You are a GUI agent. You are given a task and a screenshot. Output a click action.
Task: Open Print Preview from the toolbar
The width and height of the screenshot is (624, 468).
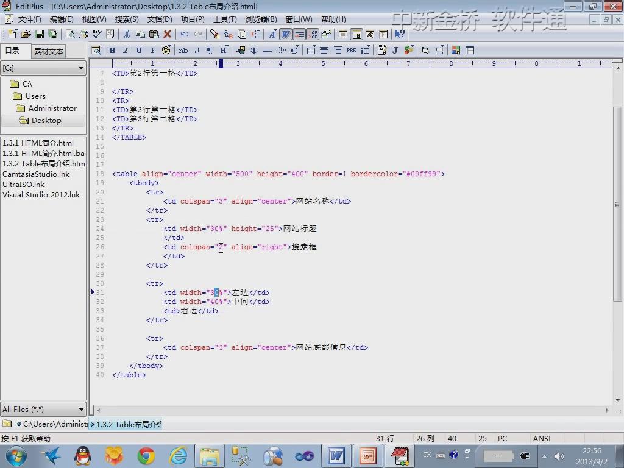point(70,34)
